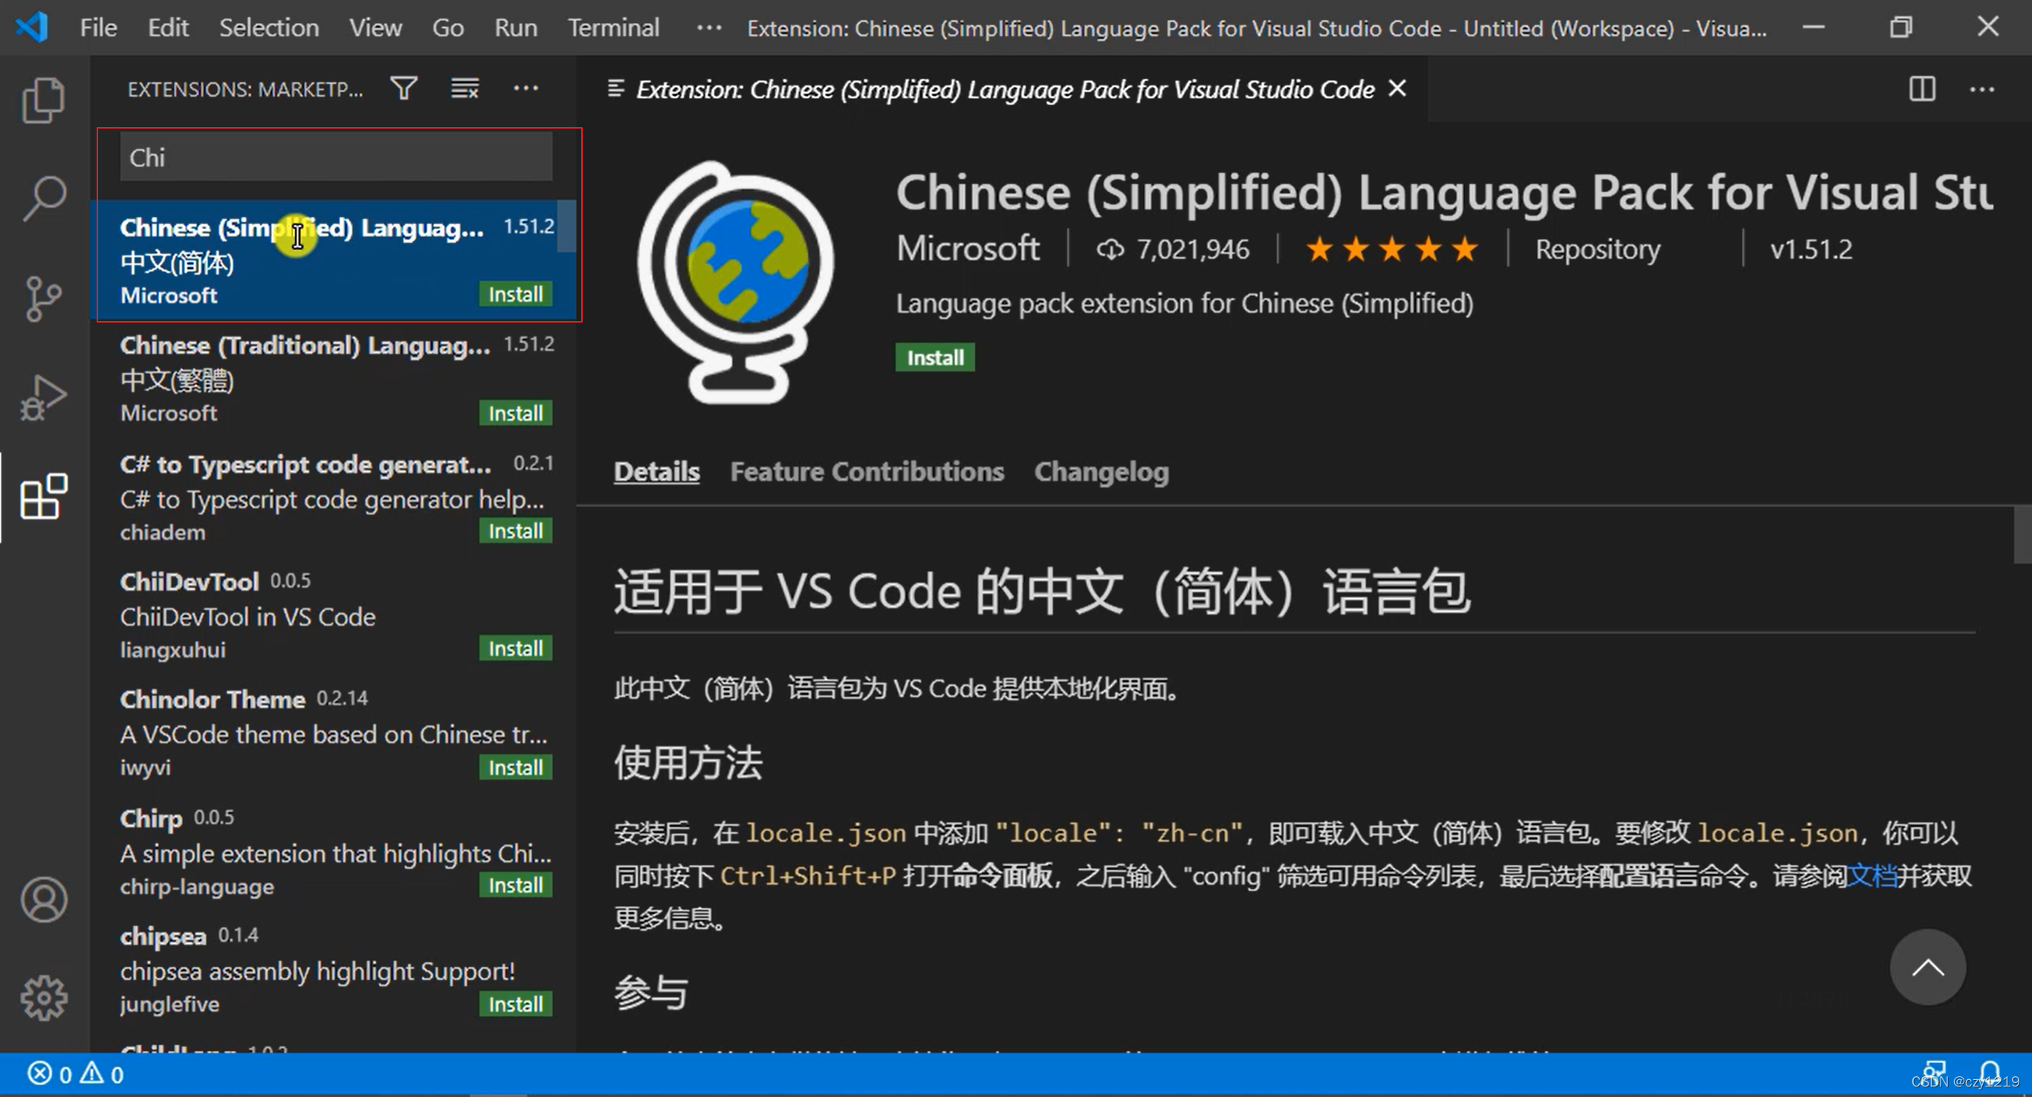Switch to the Feature Contributions tab

point(866,472)
